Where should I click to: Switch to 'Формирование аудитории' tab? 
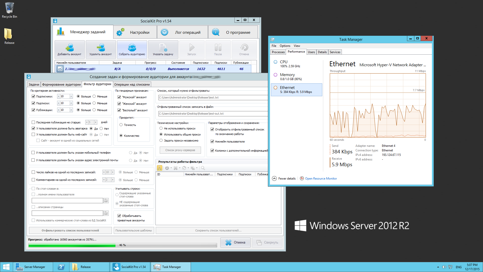click(61, 84)
